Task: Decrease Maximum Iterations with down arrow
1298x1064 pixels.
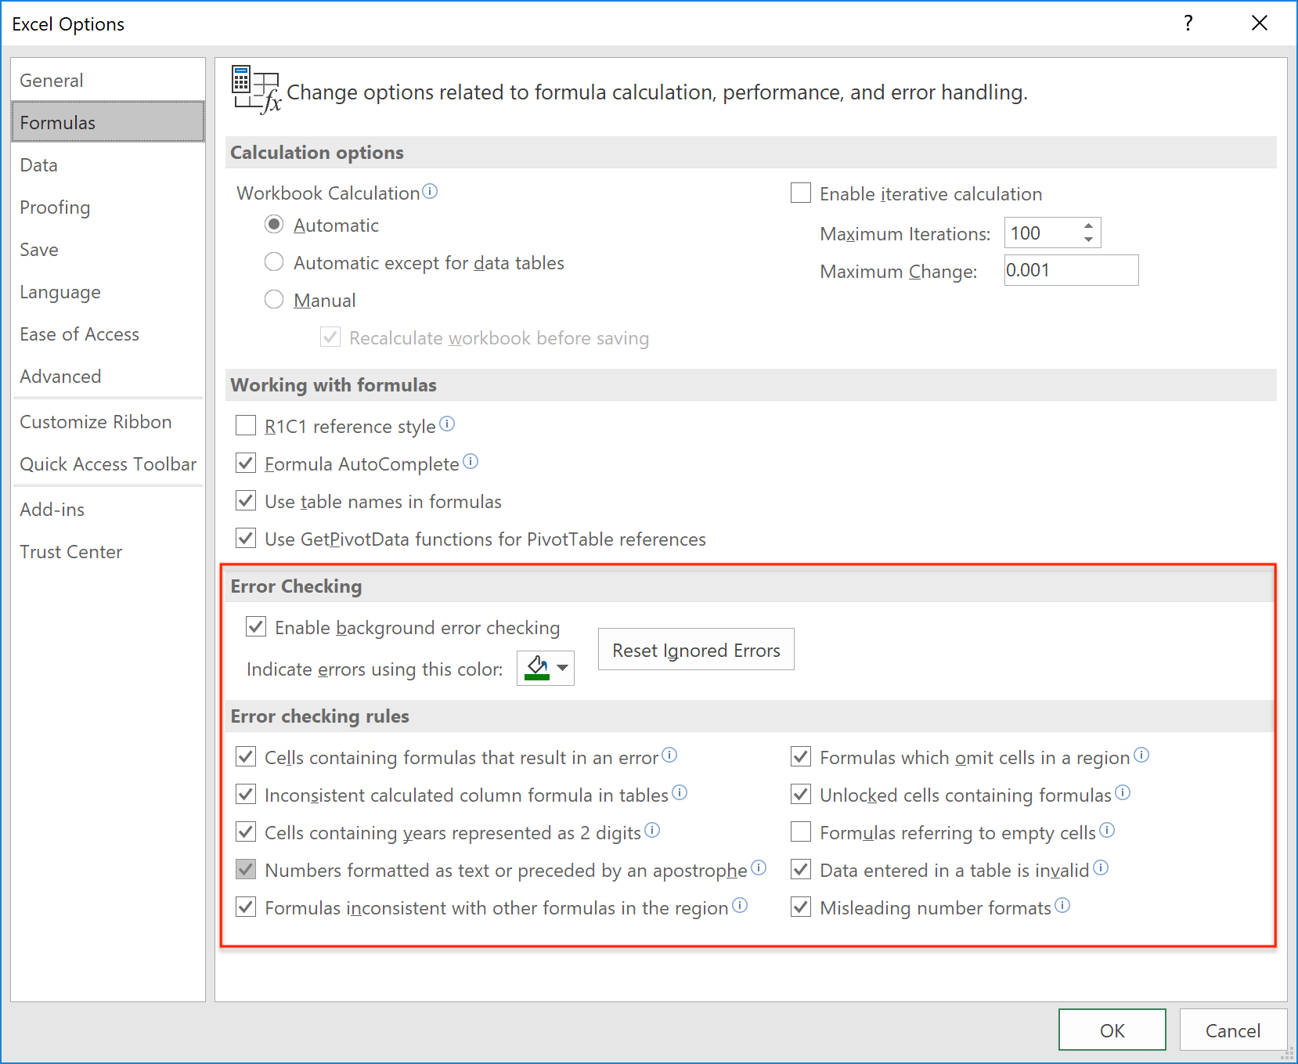Action: click(x=1088, y=240)
